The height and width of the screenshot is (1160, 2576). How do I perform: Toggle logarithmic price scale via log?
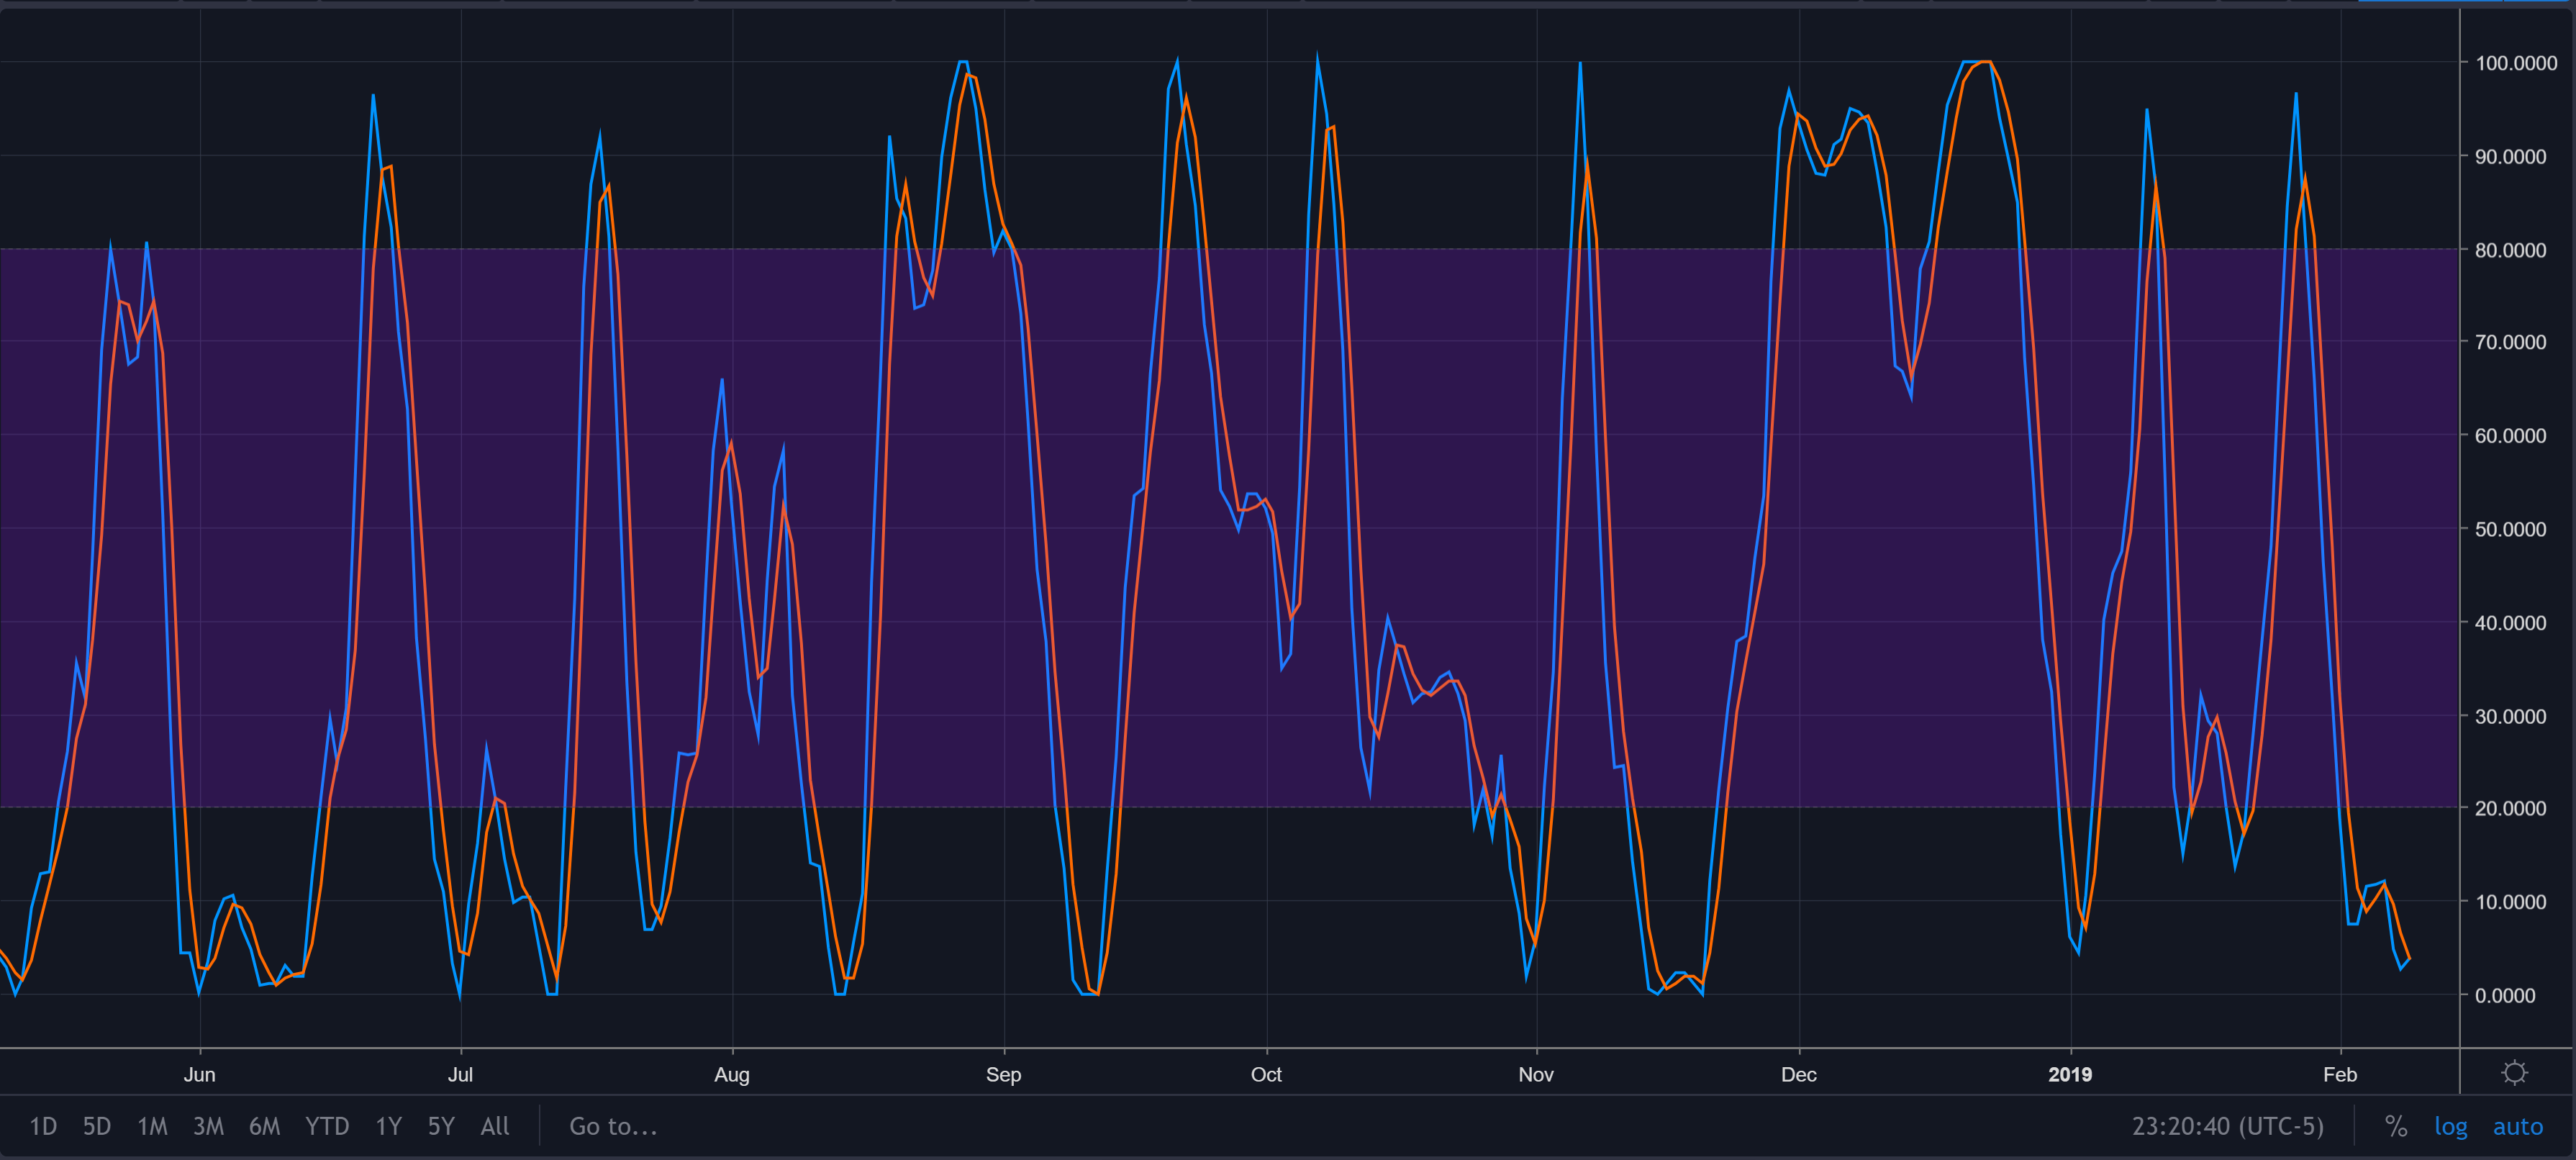pyautogui.click(x=2451, y=1125)
